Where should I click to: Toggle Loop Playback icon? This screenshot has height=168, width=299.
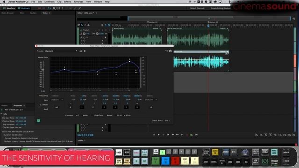click(192, 135)
